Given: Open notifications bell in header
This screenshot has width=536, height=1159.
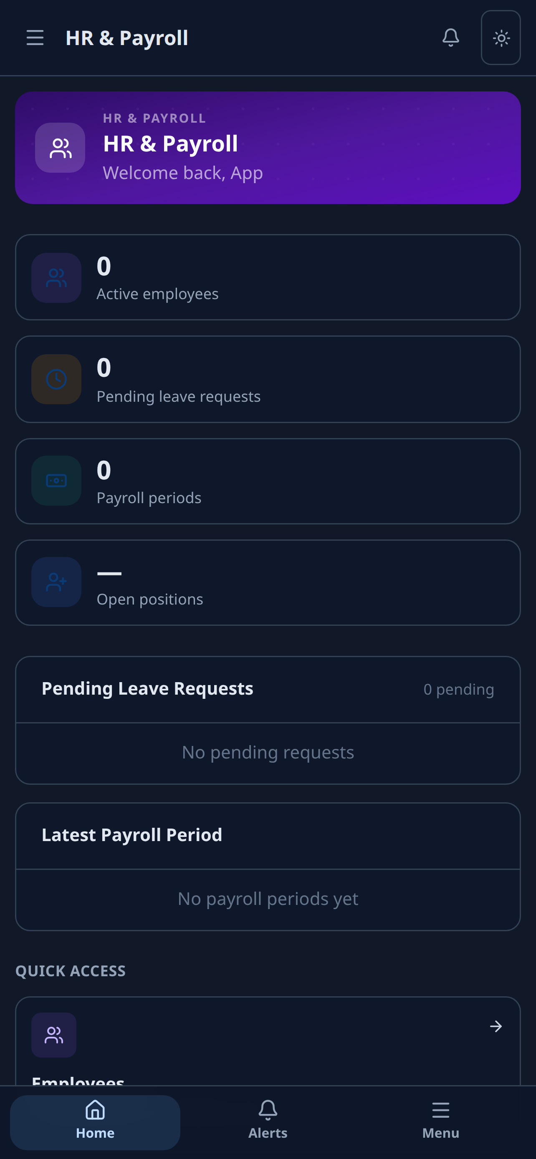Looking at the screenshot, I should (450, 38).
